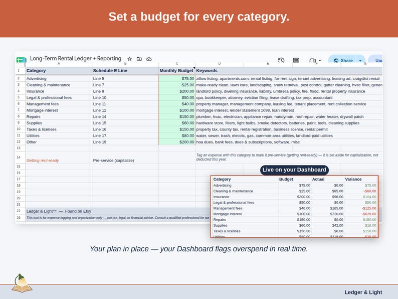Screen dimensions: 398x299
Task: Edit the $25.00 Cleaning monthly budget cell
Action: [x=177, y=85]
